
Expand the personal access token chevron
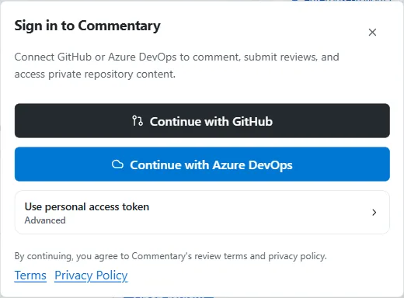(x=374, y=213)
